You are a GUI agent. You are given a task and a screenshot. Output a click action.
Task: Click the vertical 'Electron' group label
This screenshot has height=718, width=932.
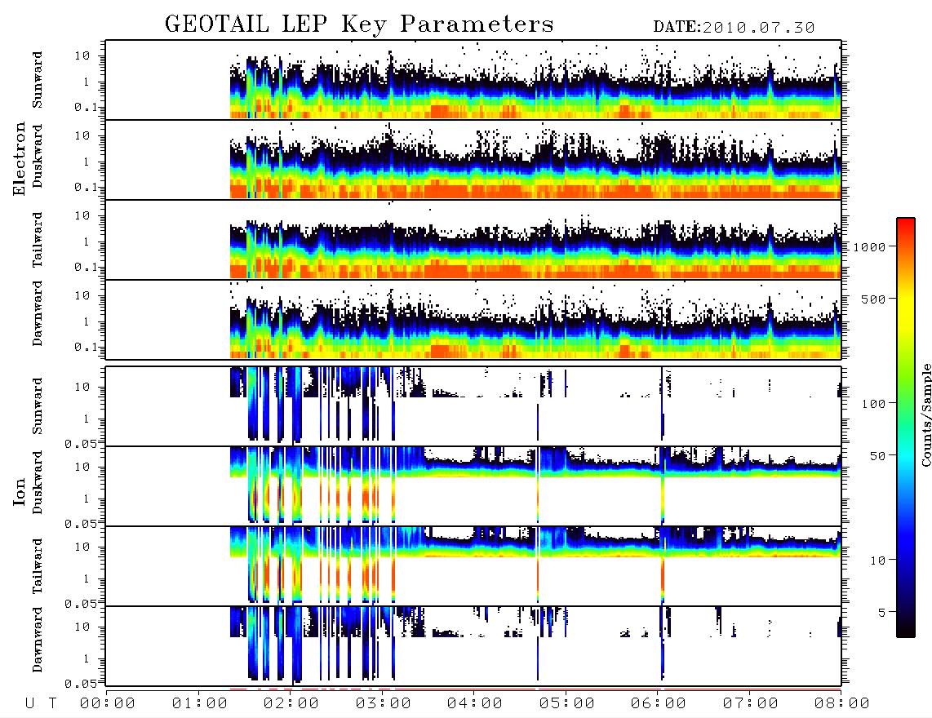pos(19,159)
